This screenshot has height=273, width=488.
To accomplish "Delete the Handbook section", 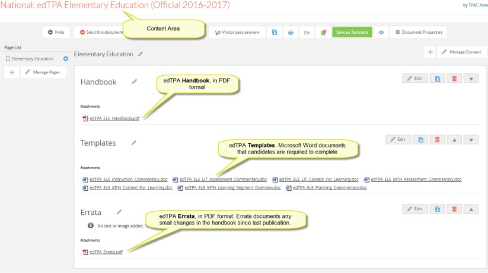I will [454, 78].
